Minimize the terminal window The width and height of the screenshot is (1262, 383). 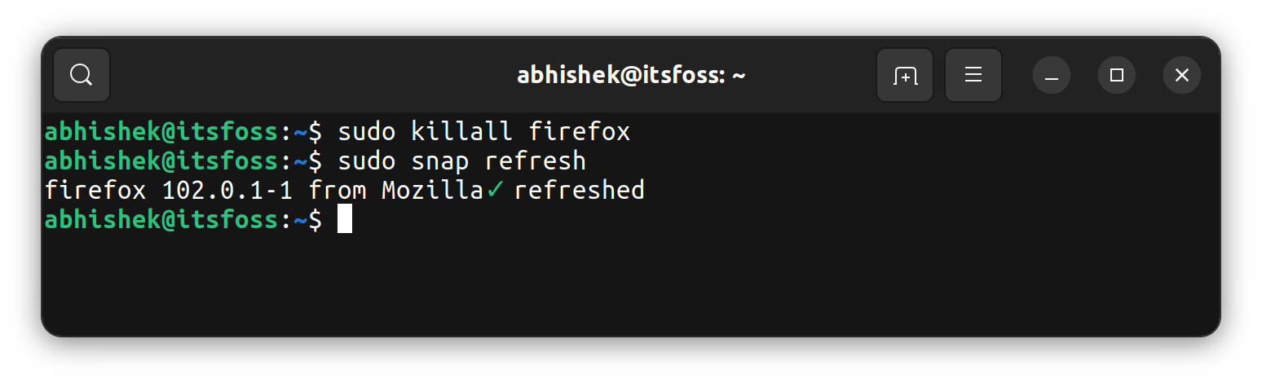click(x=1052, y=76)
